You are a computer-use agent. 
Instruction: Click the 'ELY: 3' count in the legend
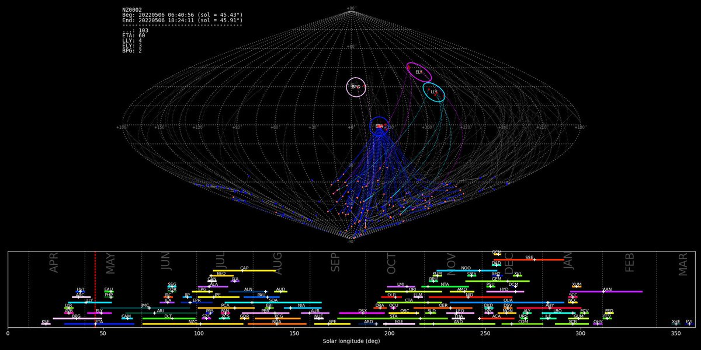(132, 45)
